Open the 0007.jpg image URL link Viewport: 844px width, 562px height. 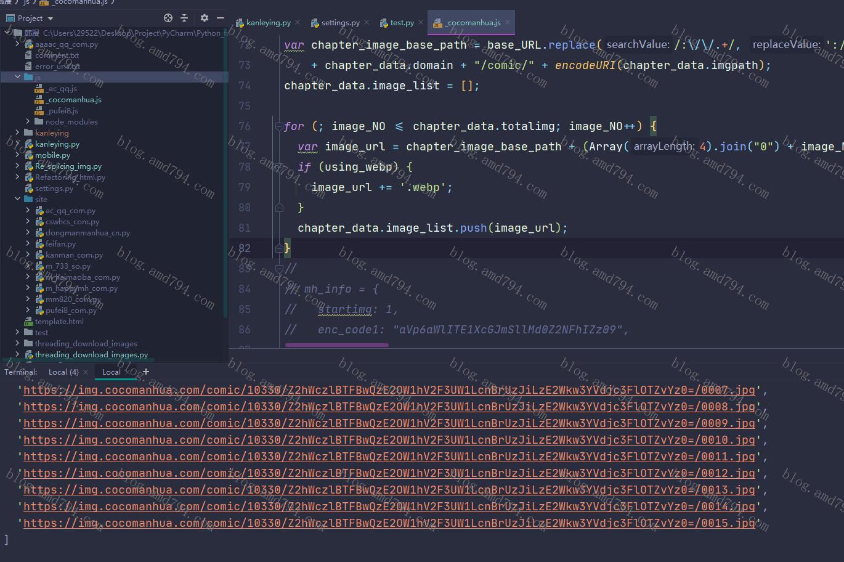coord(389,389)
